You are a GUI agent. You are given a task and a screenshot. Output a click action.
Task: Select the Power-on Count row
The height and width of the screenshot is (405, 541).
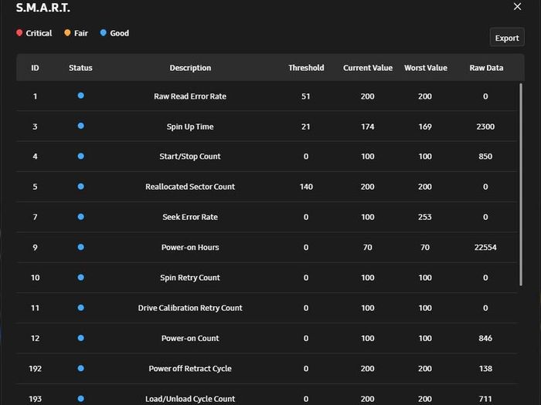click(x=267, y=338)
